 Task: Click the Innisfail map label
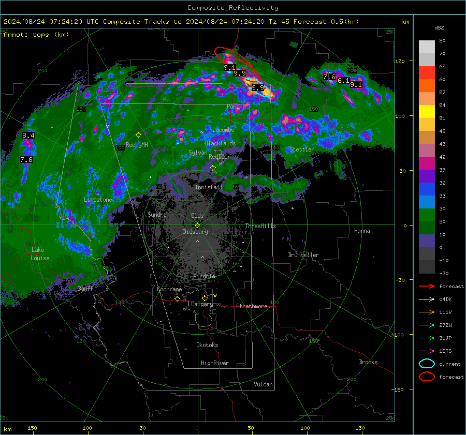(x=209, y=187)
